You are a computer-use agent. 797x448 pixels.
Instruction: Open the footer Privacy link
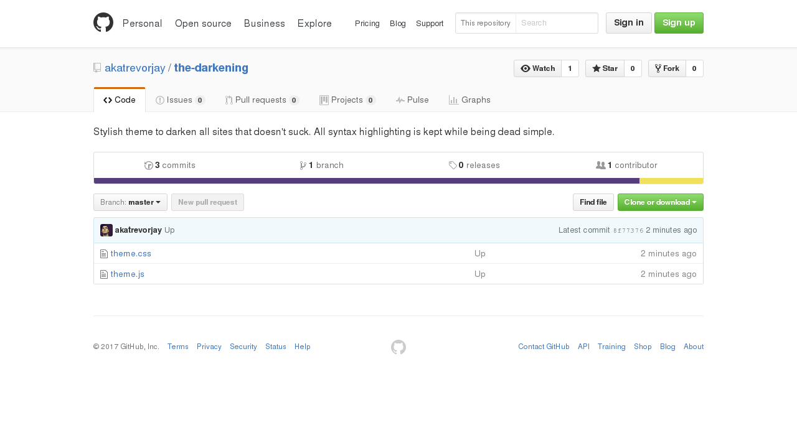(209, 347)
